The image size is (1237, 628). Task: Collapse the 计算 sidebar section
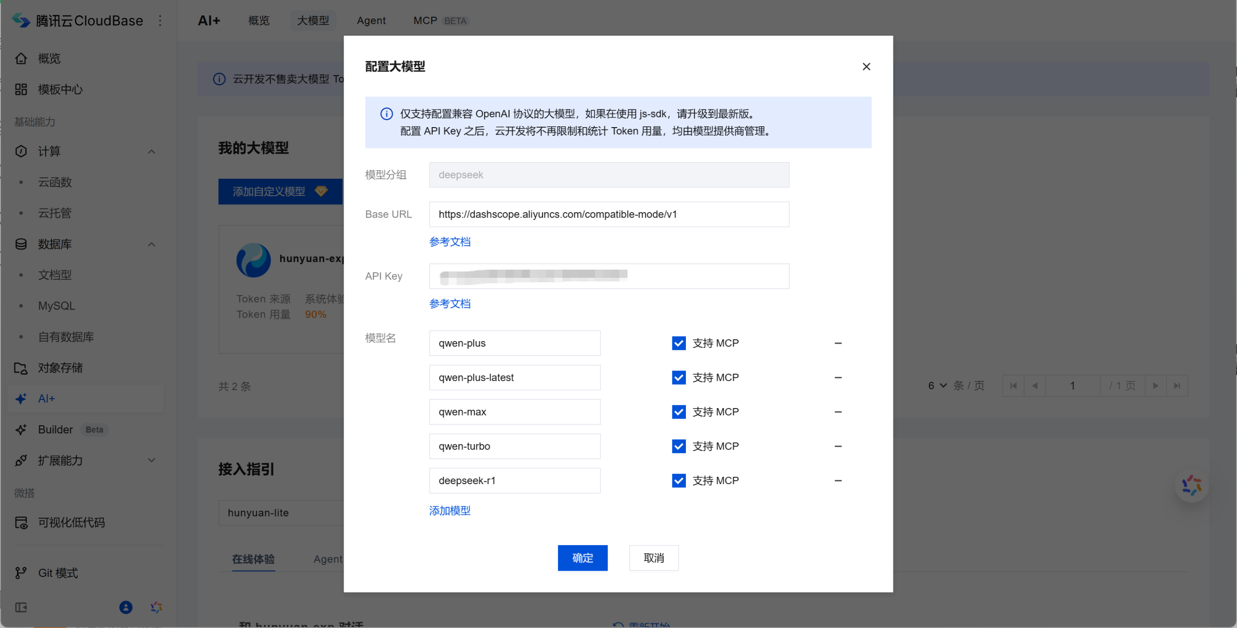[x=151, y=152]
